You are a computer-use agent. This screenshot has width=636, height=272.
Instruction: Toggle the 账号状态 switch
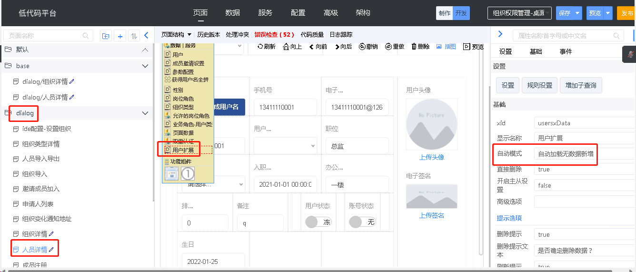coord(362,222)
